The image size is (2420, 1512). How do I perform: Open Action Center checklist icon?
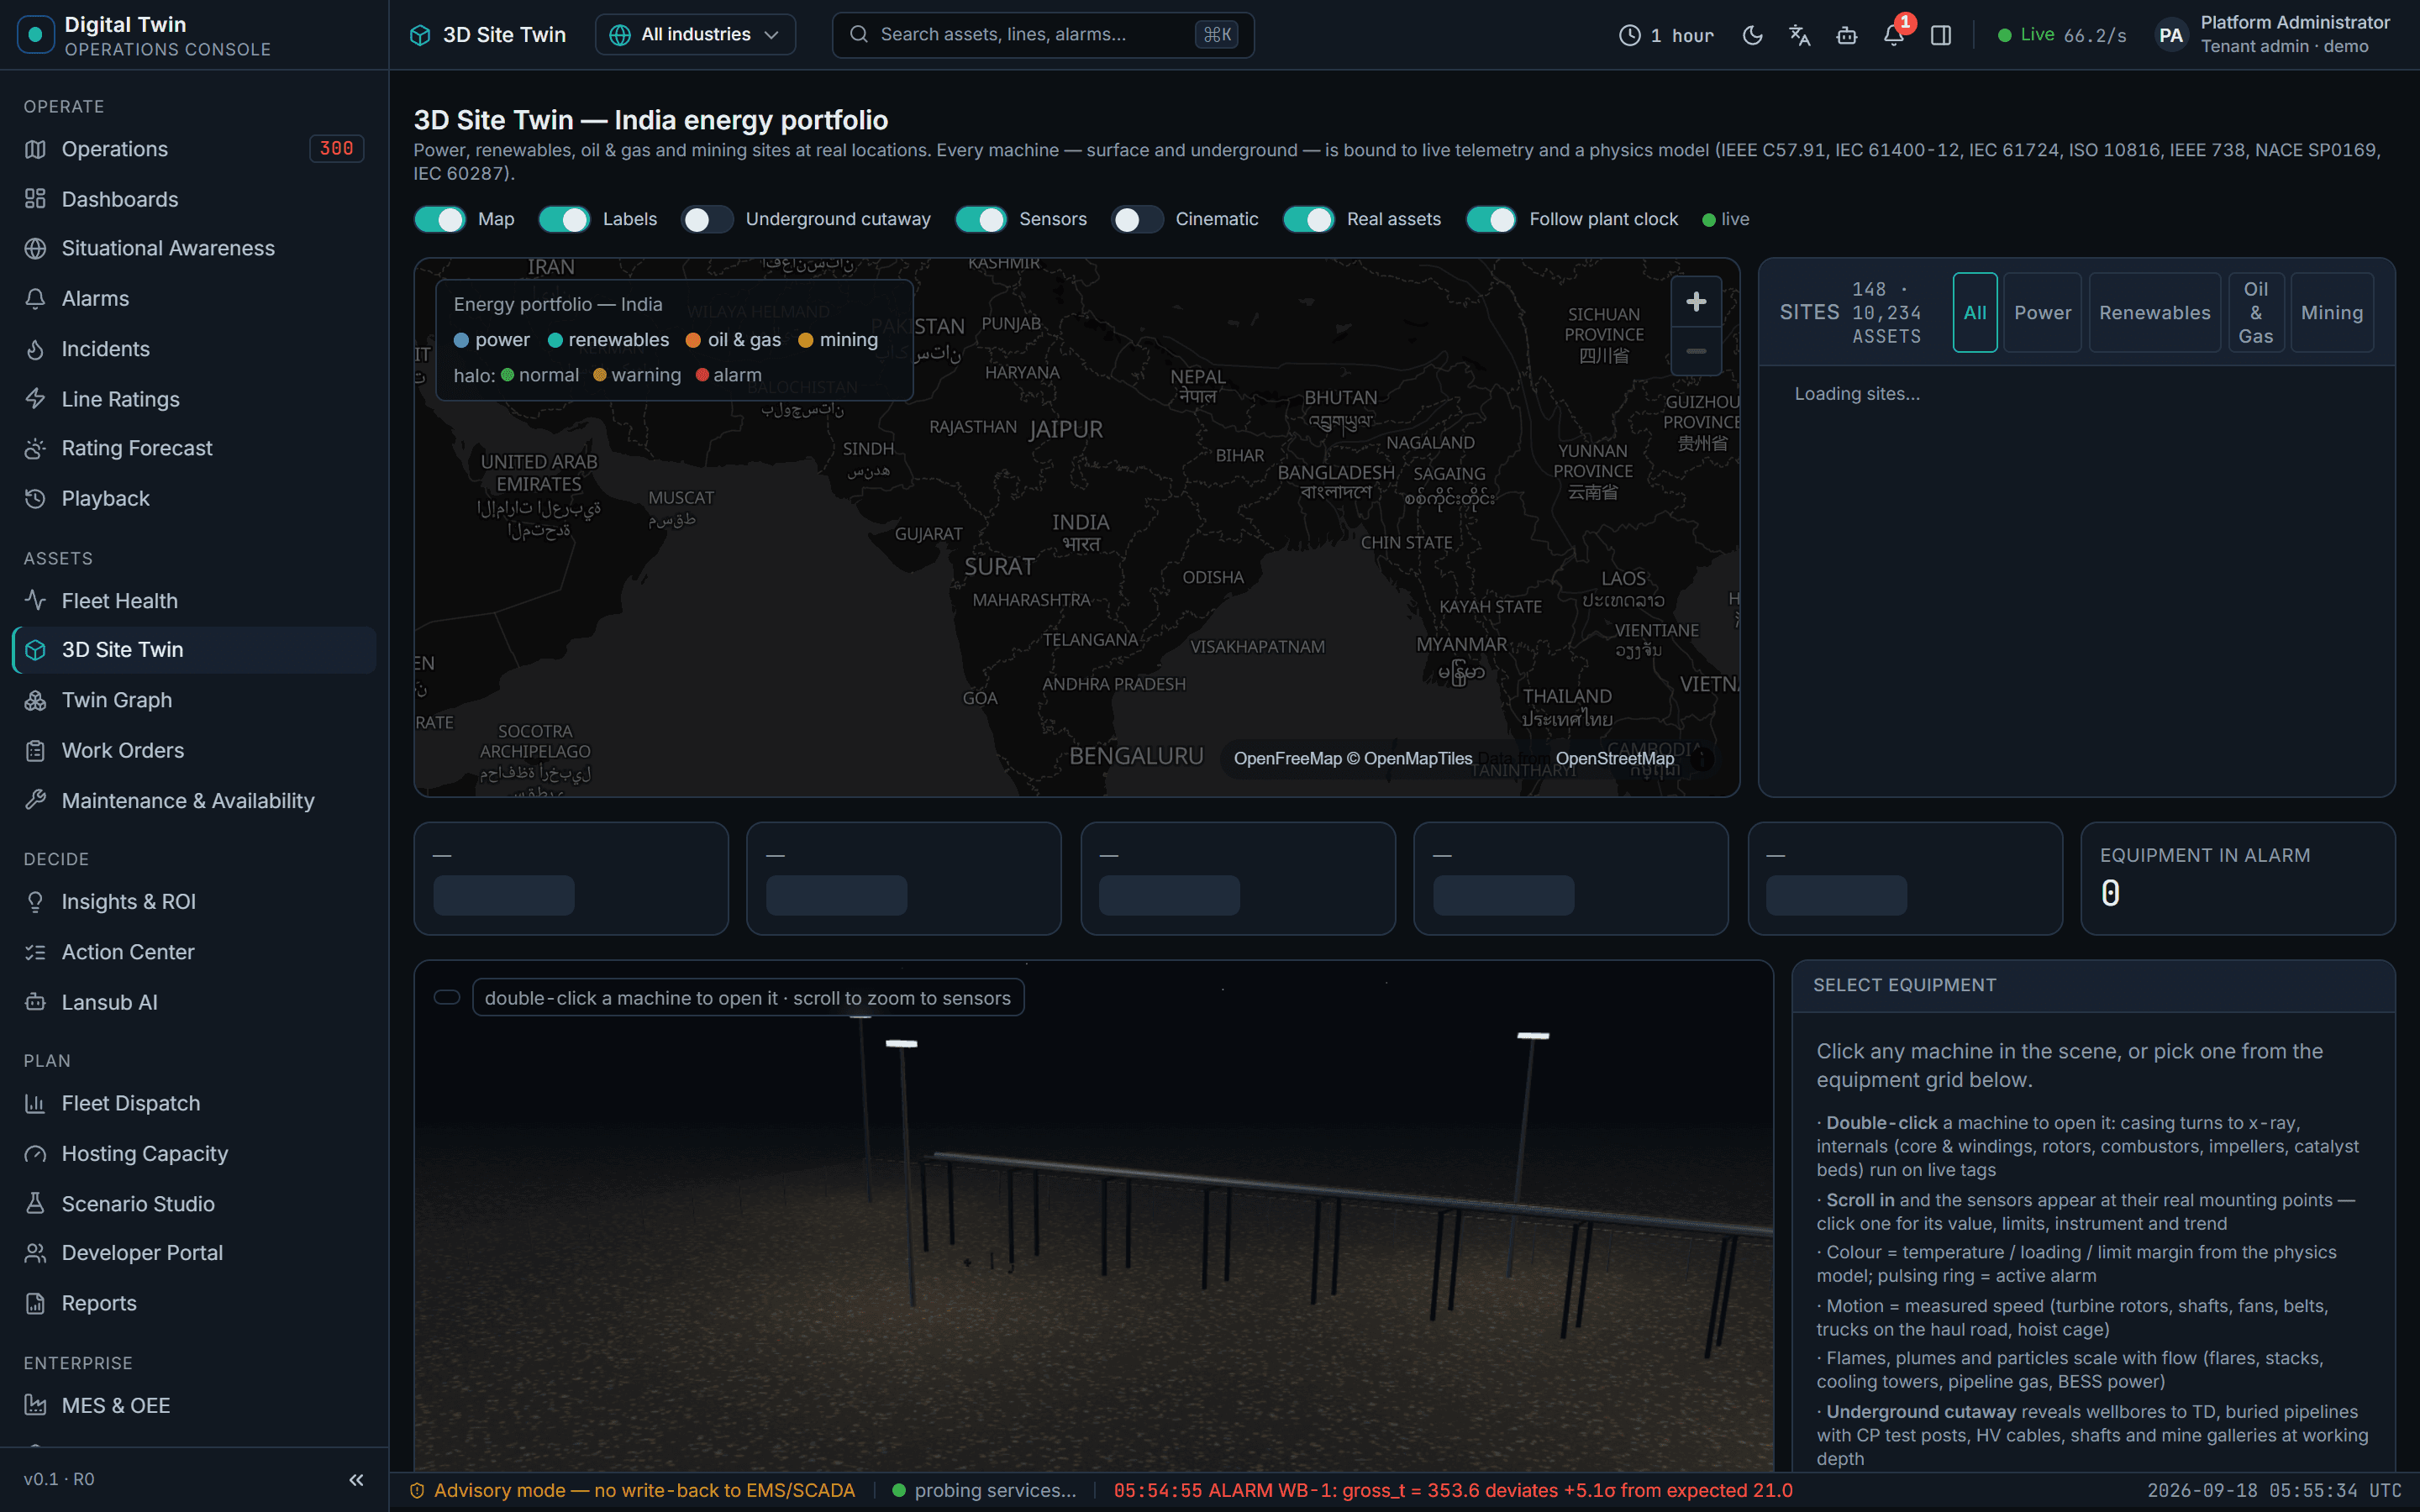[36, 952]
